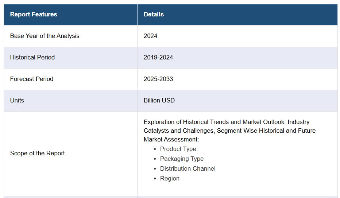Click the Packaging Type bullet item
The height and width of the screenshot is (198, 340).
pyautogui.click(x=182, y=159)
